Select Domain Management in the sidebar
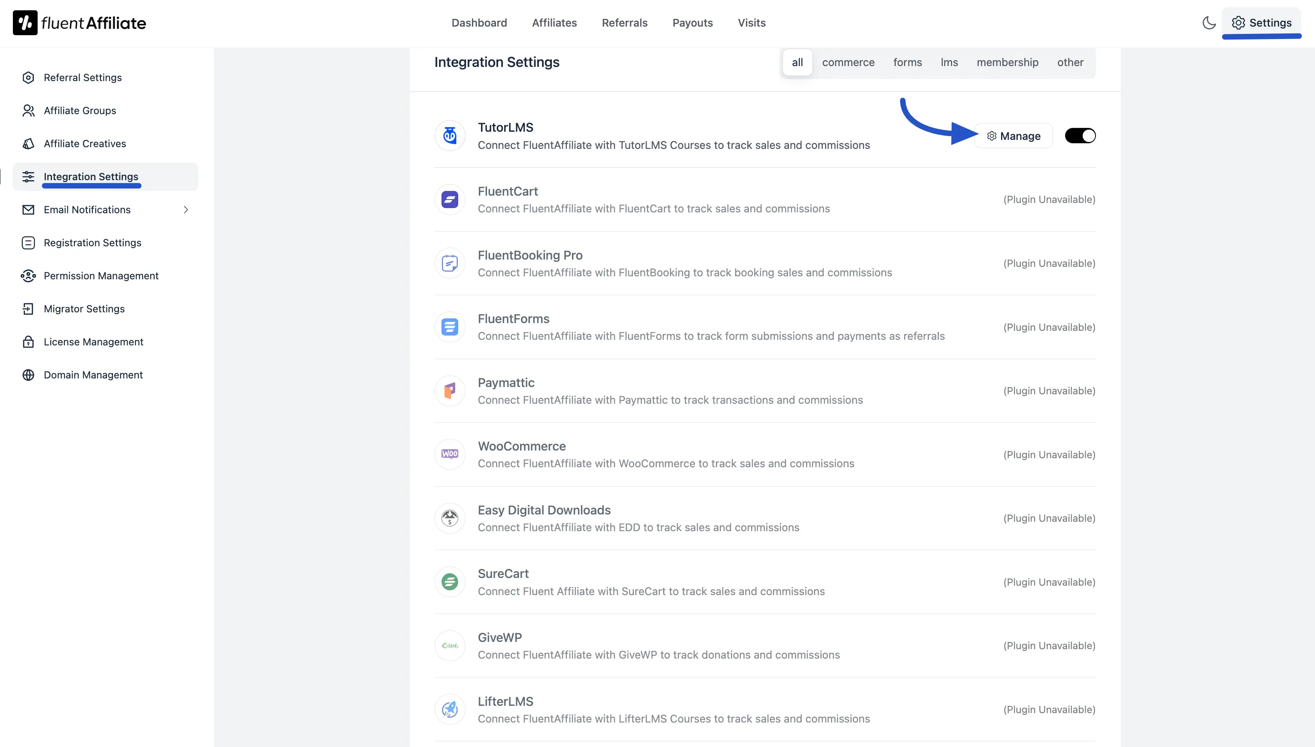1315x747 pixels. (93, 375)
